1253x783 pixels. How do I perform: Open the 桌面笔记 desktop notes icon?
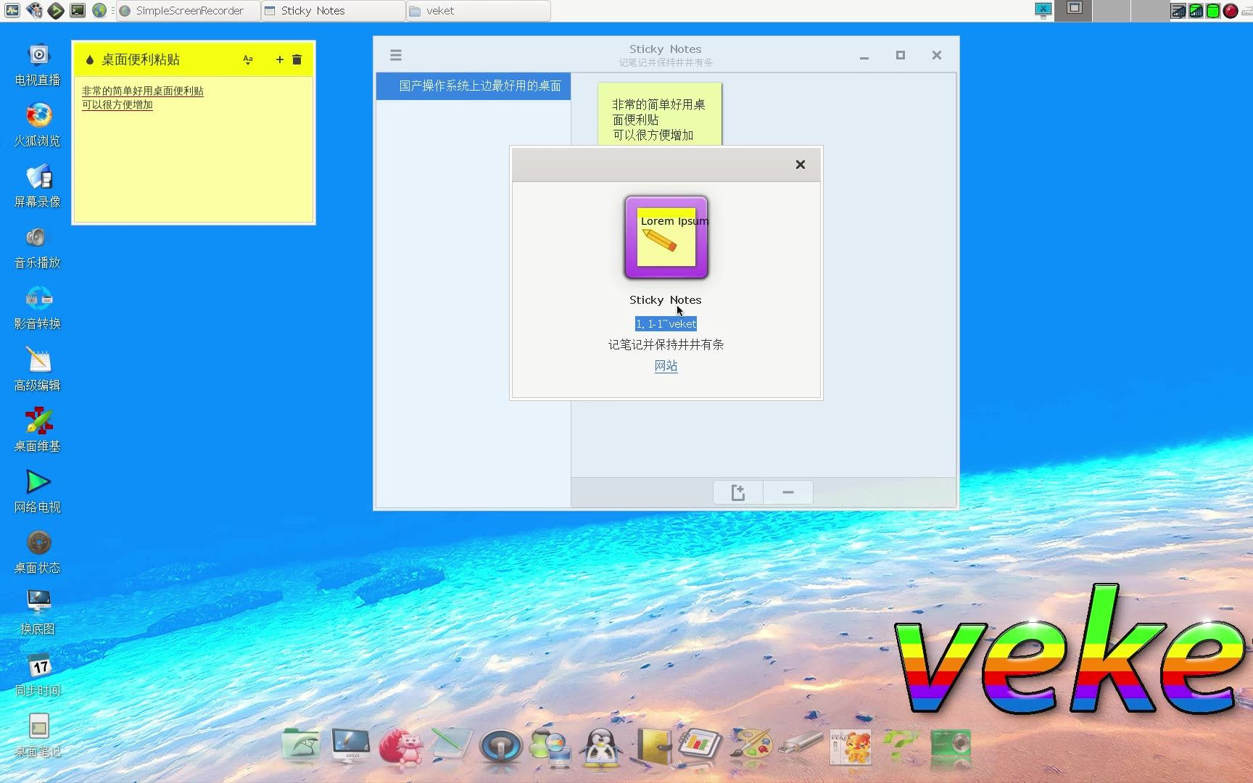pos(38,735)
